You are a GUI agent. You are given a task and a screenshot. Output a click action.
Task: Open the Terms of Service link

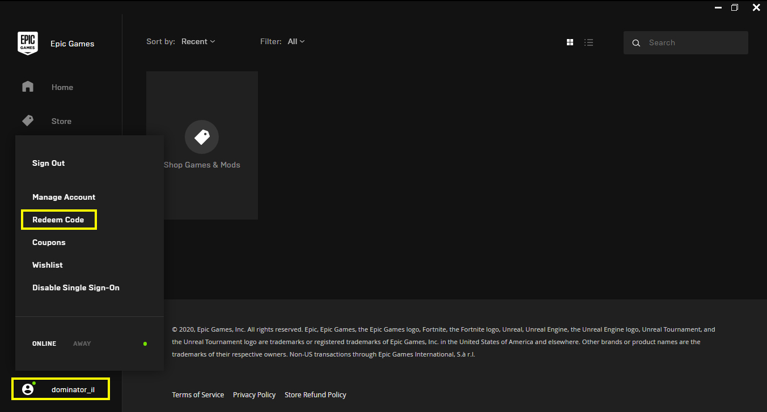point(198,394)
